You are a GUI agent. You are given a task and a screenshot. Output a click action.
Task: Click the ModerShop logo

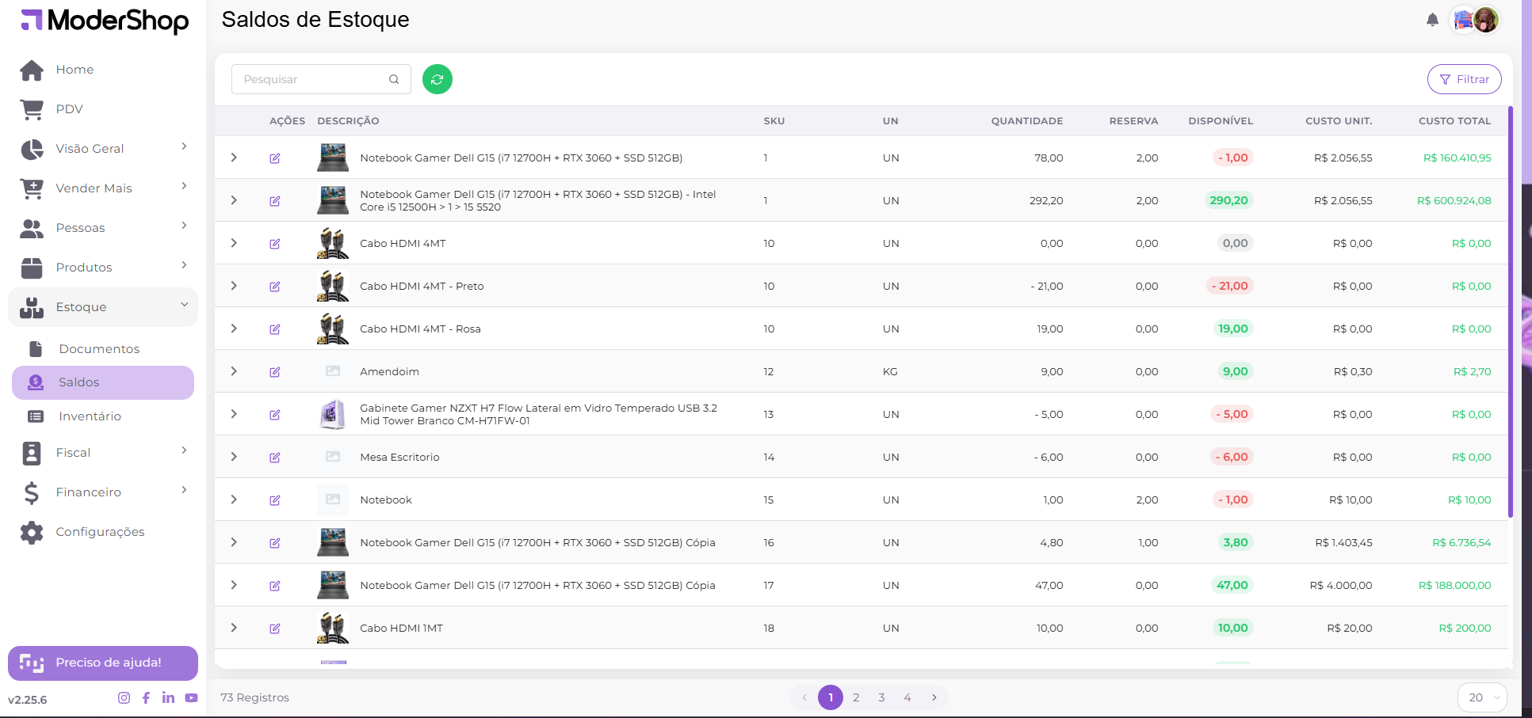tap(105, 21)
